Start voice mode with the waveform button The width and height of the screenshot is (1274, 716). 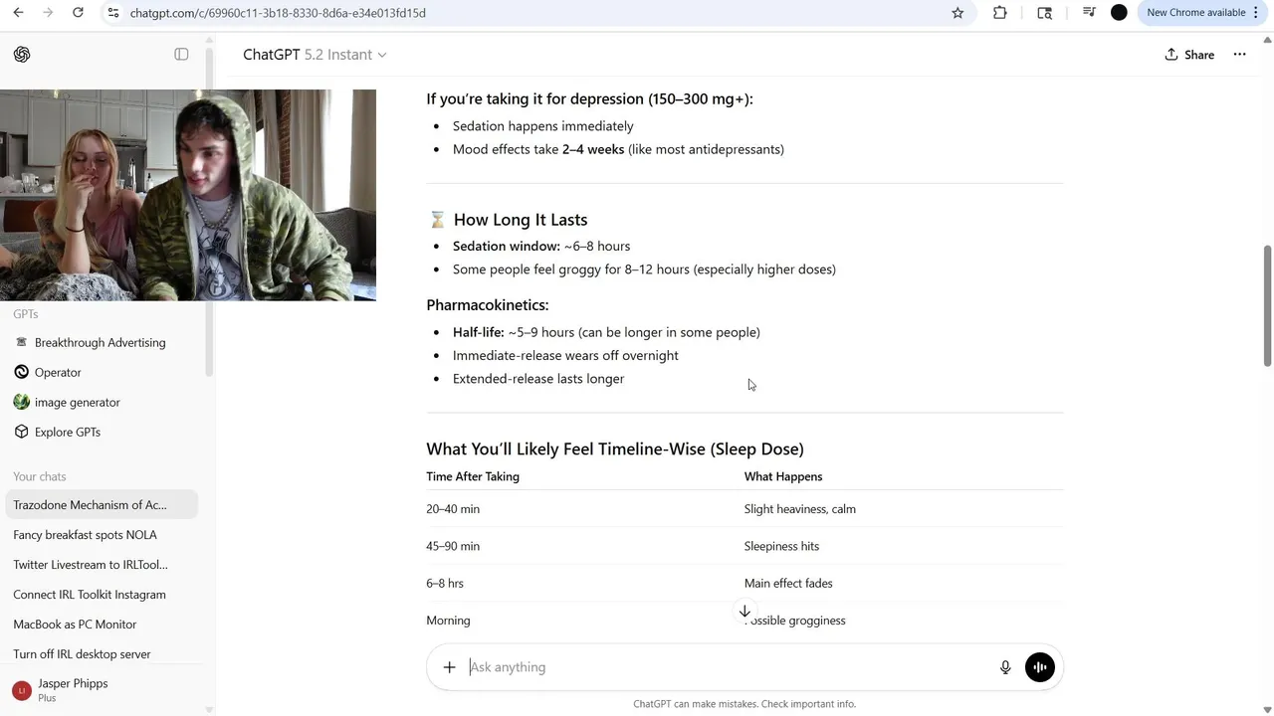tap(1039, 667)
